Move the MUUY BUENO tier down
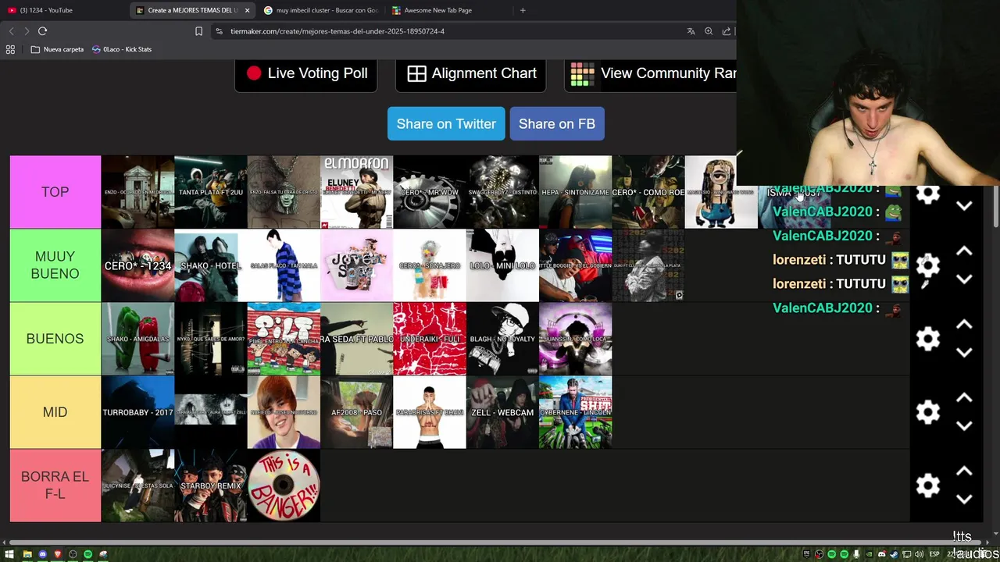 pyautogui.click(x=964, y=279)
